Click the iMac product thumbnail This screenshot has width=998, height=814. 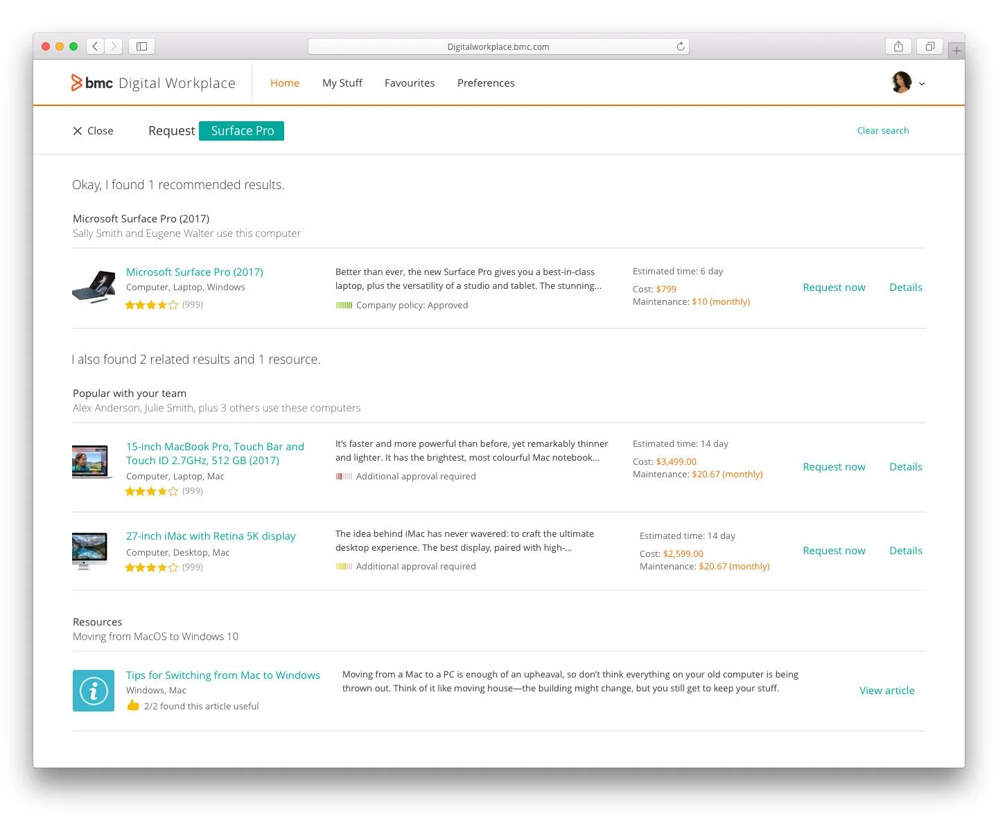(x=90, y=551)
